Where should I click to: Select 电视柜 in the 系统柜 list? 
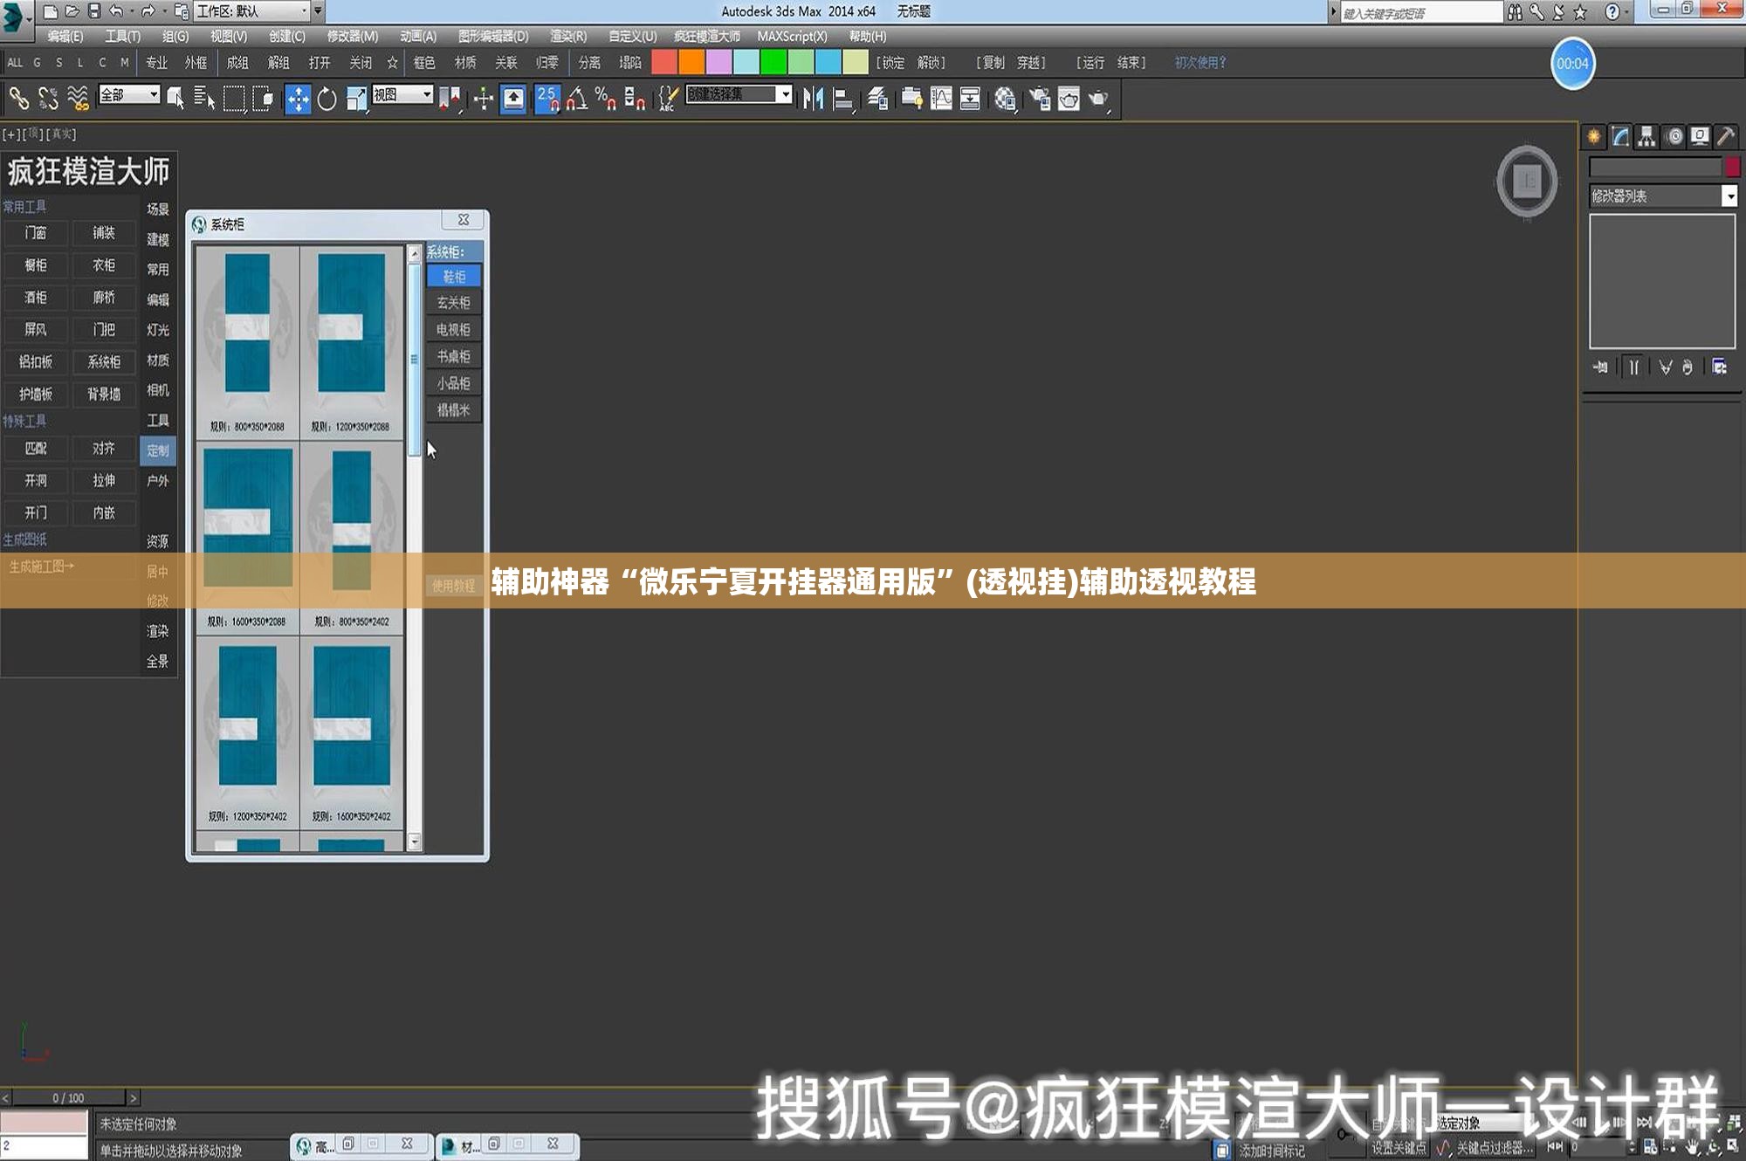[454, 330]
